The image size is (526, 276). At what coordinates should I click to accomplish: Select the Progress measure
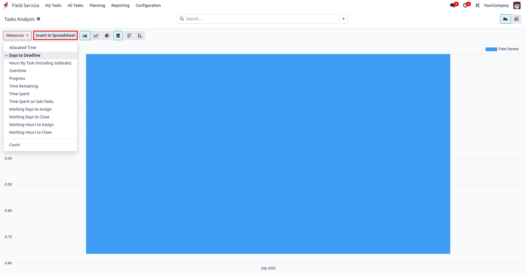(40, 78)
